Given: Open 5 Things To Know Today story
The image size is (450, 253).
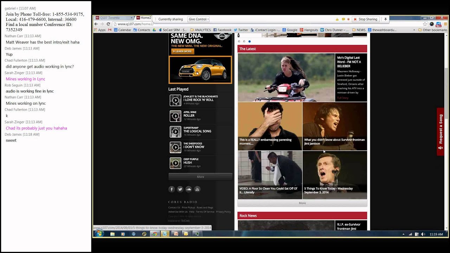Looking at the screenshot, I should [x=335, y=175].
